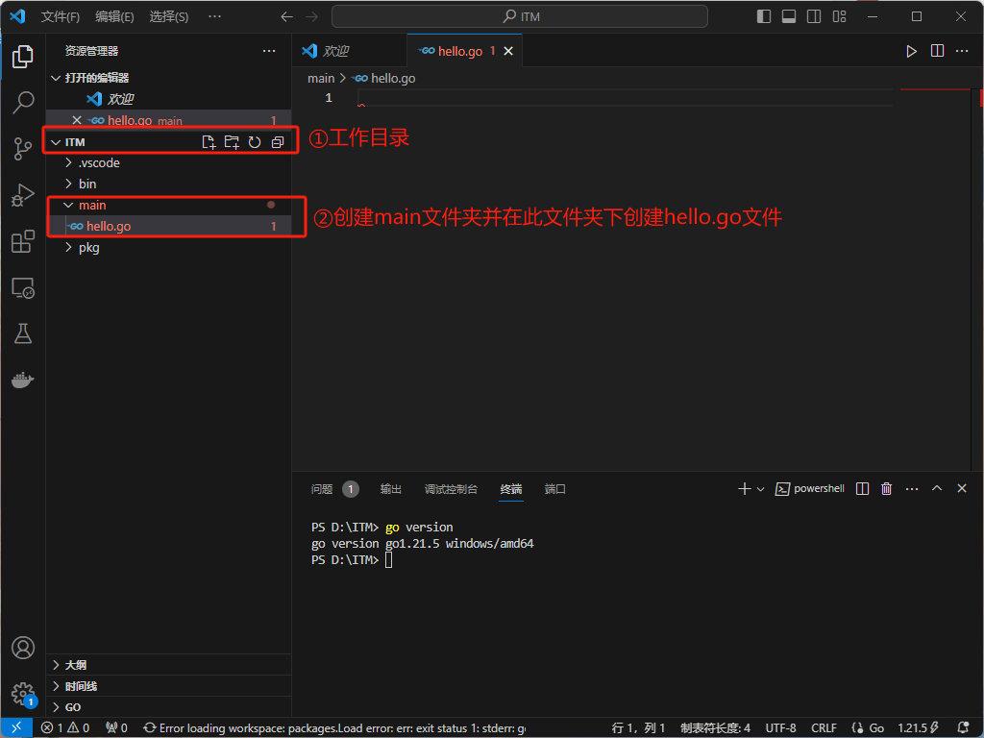The image size is (984, 738).
Task: Switch to the 问题 panel tab
Action: pyautogui.click(x=334, y=489)
